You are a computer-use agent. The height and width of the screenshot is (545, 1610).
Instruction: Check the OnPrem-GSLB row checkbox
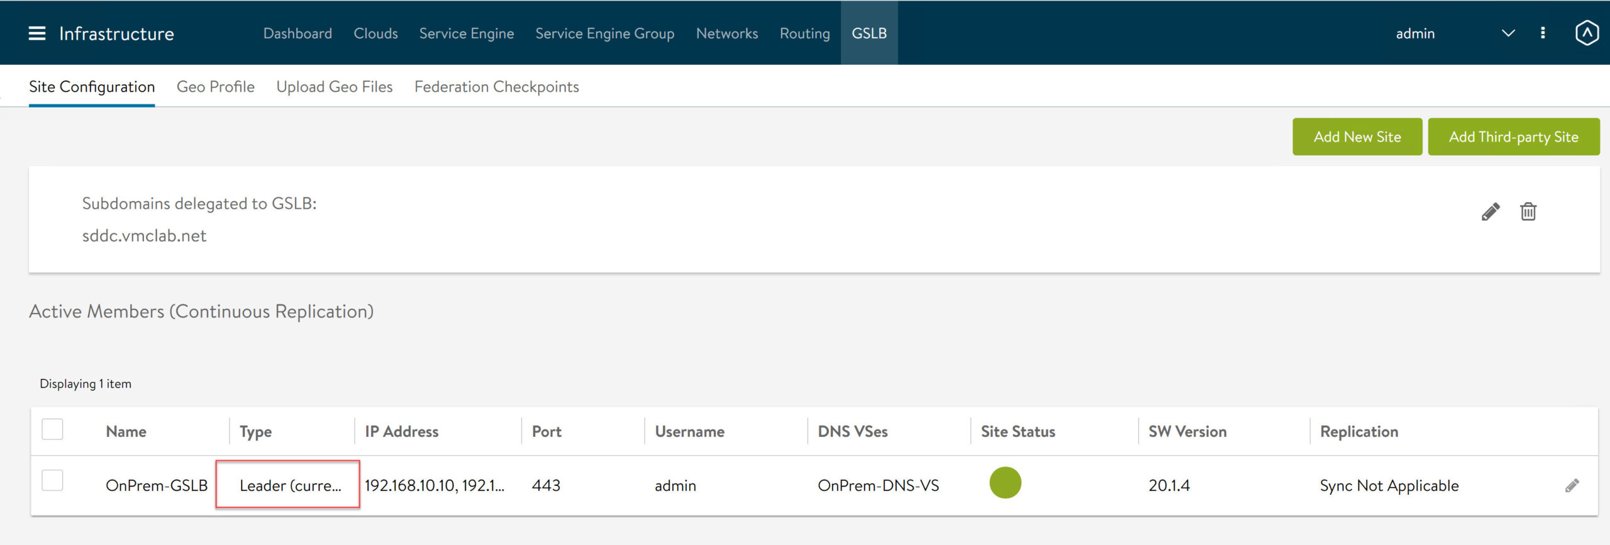coord(52,481)
